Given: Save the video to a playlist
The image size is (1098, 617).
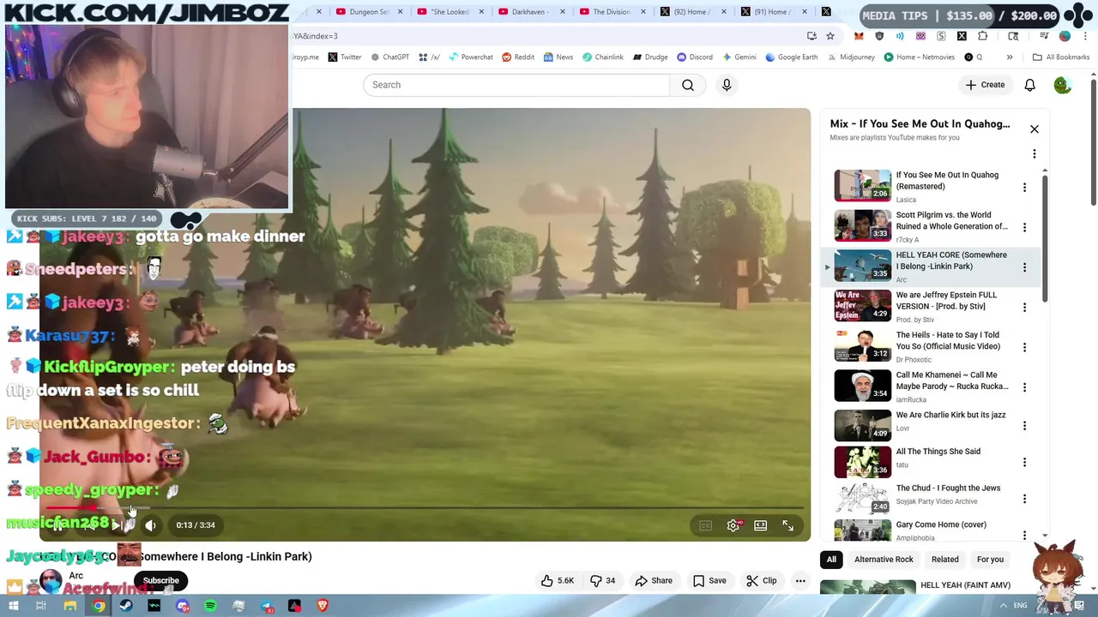Looking at the screenshot, I should click(709, 581).
